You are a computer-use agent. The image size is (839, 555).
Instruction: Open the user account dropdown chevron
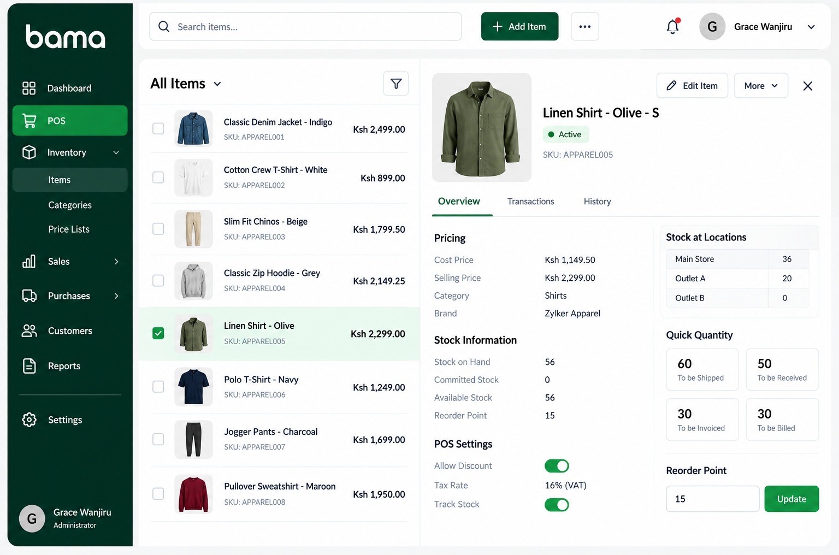coord(812,27)
